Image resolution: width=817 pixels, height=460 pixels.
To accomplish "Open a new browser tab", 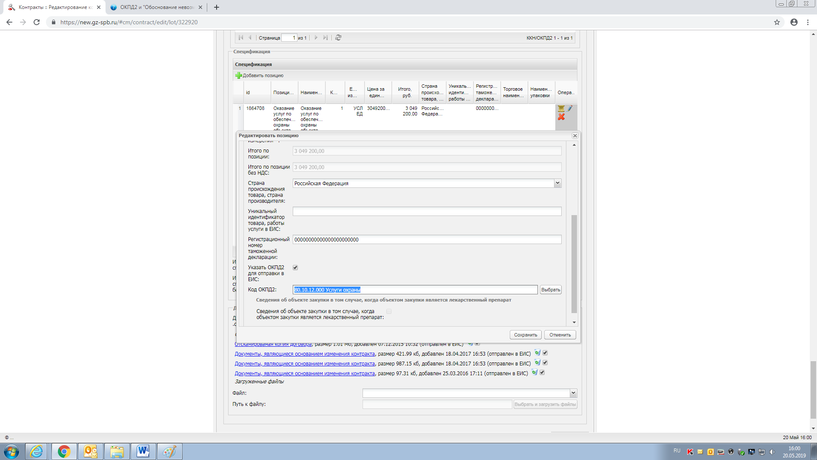I will click(217, 7).
